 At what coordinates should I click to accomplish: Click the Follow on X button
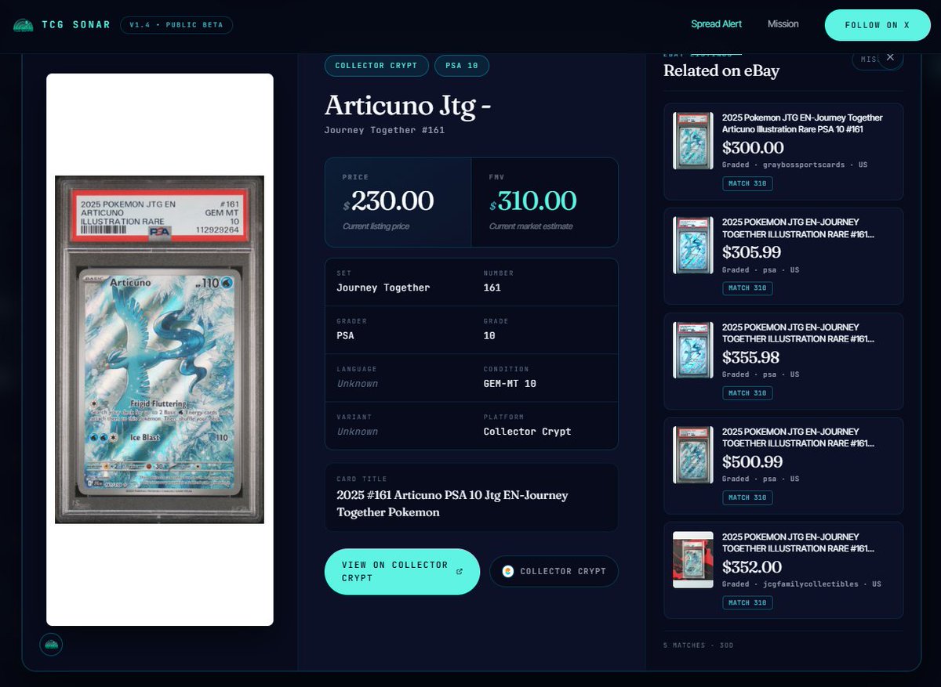tap(877, 25)
